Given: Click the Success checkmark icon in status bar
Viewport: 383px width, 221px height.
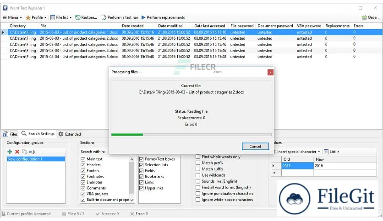Looking at the screenshot, I should coord(98,214).
